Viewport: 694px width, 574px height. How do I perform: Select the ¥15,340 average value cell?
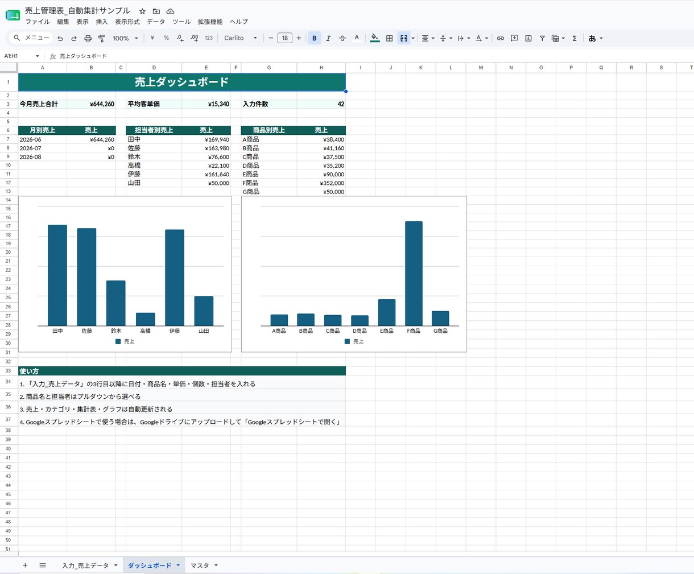206,104
